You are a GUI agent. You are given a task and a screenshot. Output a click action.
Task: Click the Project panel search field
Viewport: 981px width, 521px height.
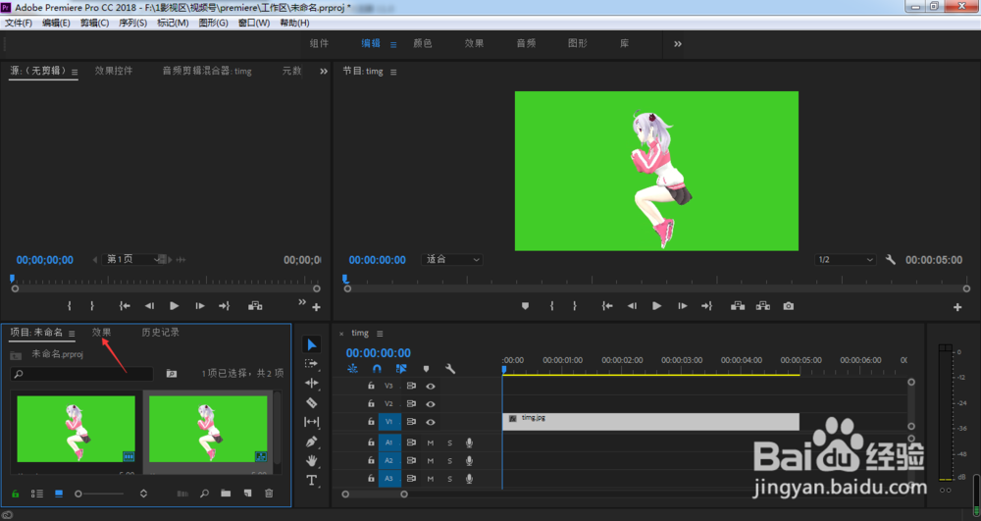(82, 374)
